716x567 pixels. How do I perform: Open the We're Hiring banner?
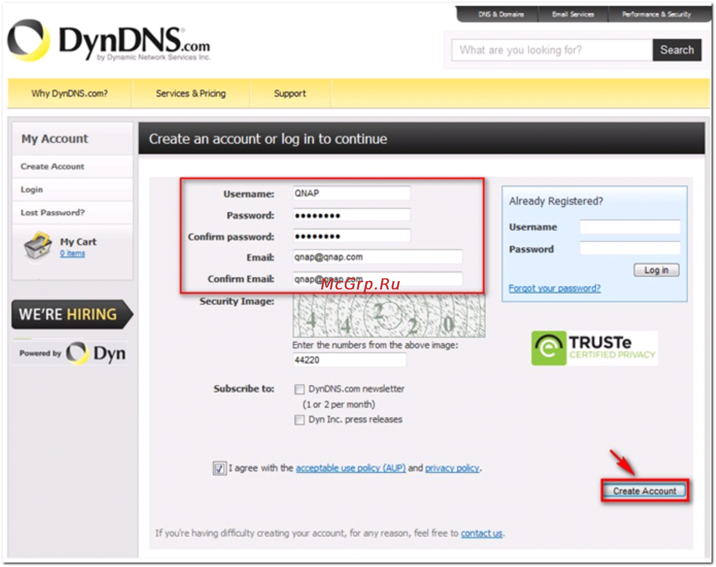(x=72, y=314)
